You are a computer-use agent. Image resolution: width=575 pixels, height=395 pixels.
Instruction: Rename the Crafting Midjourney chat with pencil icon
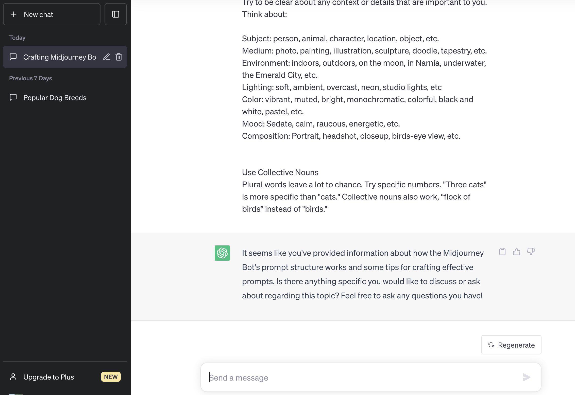coord(107,57)
